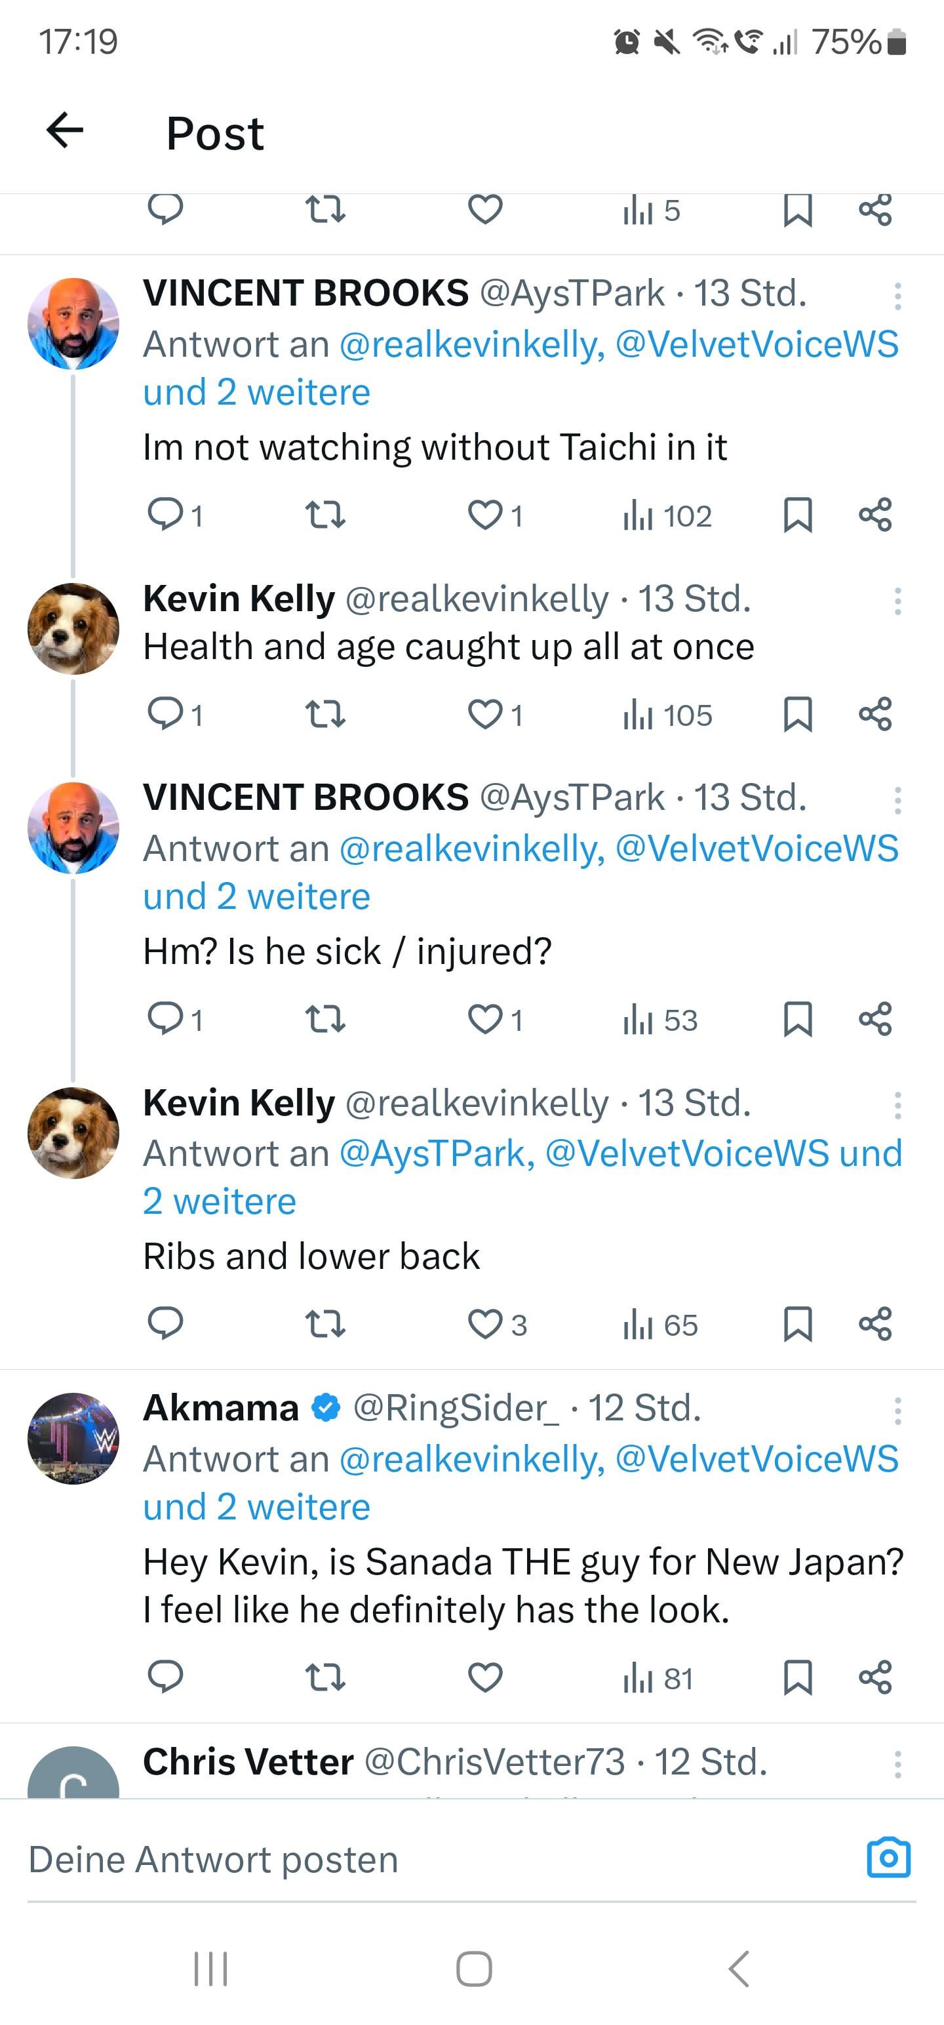Open more options on Vincent Brooks' Taichi tweet

(897, 296)
